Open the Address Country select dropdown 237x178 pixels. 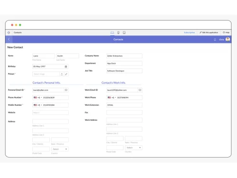pos(60,149)
